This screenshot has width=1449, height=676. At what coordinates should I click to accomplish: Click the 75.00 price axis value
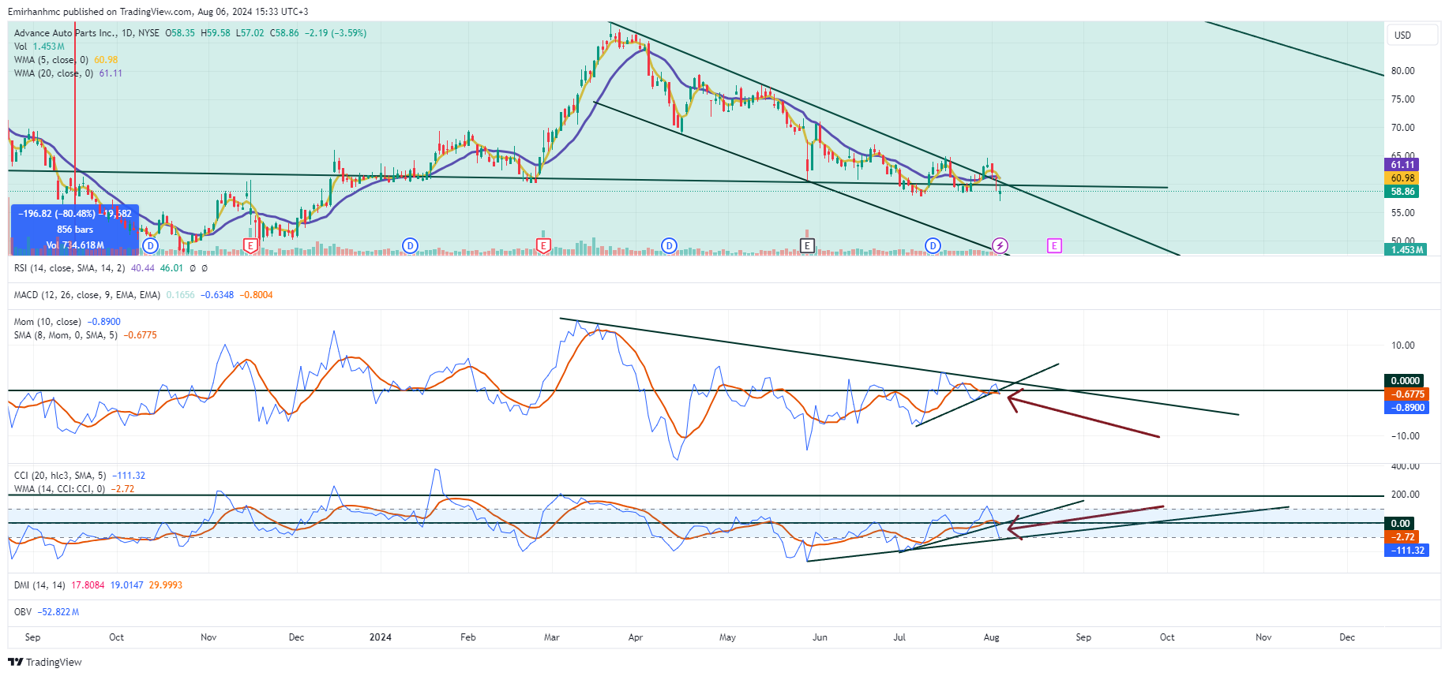pyautogui.click(x=1402, y=99)
